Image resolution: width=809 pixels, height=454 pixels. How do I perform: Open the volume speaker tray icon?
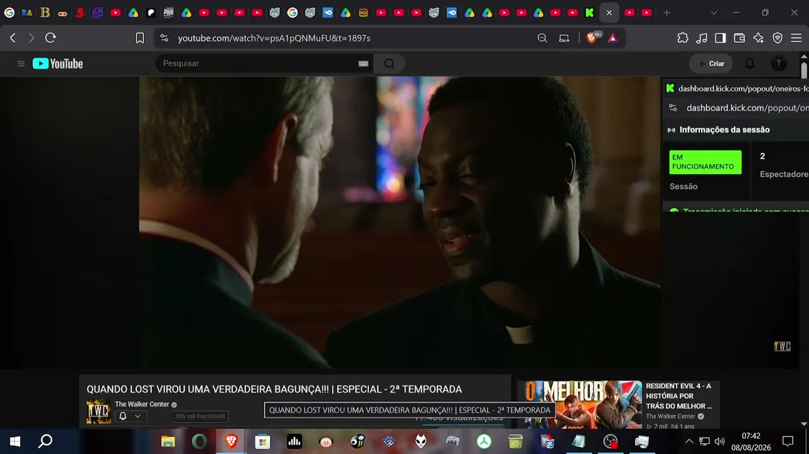(719, 441)
